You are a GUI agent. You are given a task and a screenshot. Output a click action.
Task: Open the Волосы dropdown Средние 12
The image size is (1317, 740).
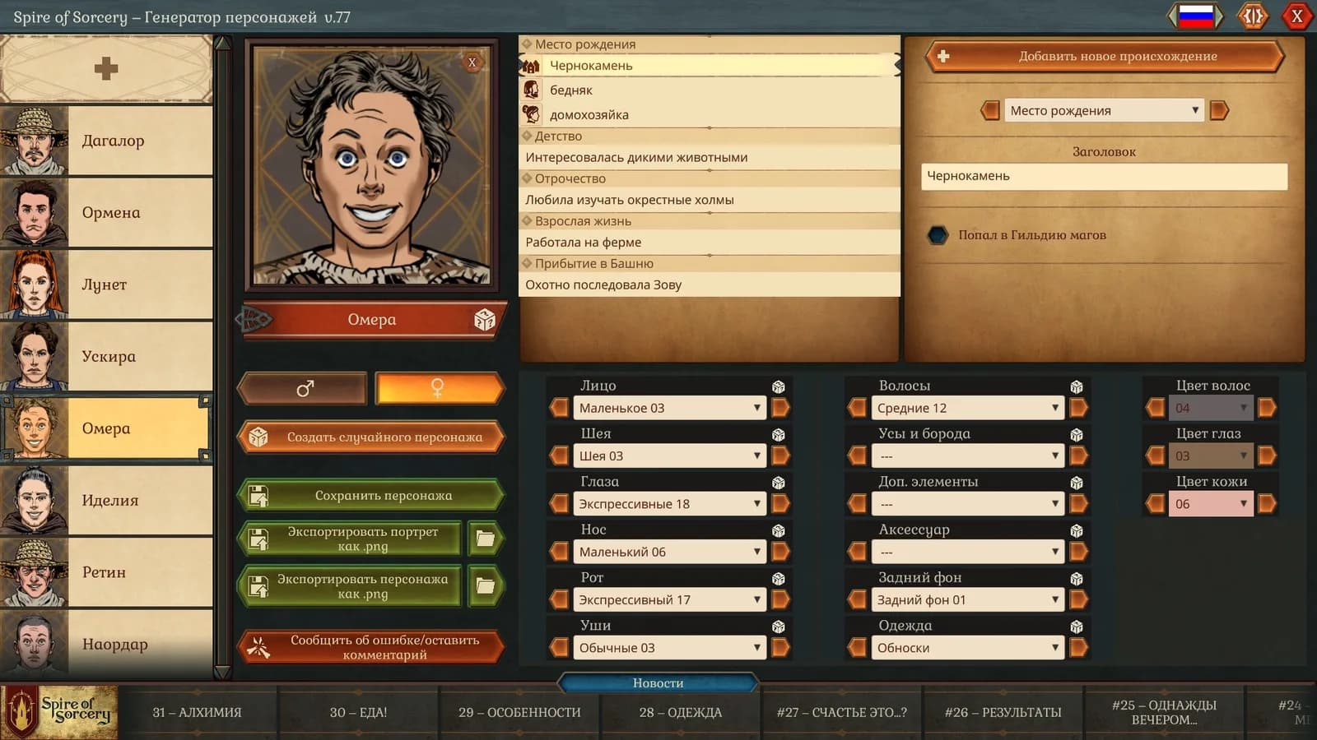click(x=967, y=408)
